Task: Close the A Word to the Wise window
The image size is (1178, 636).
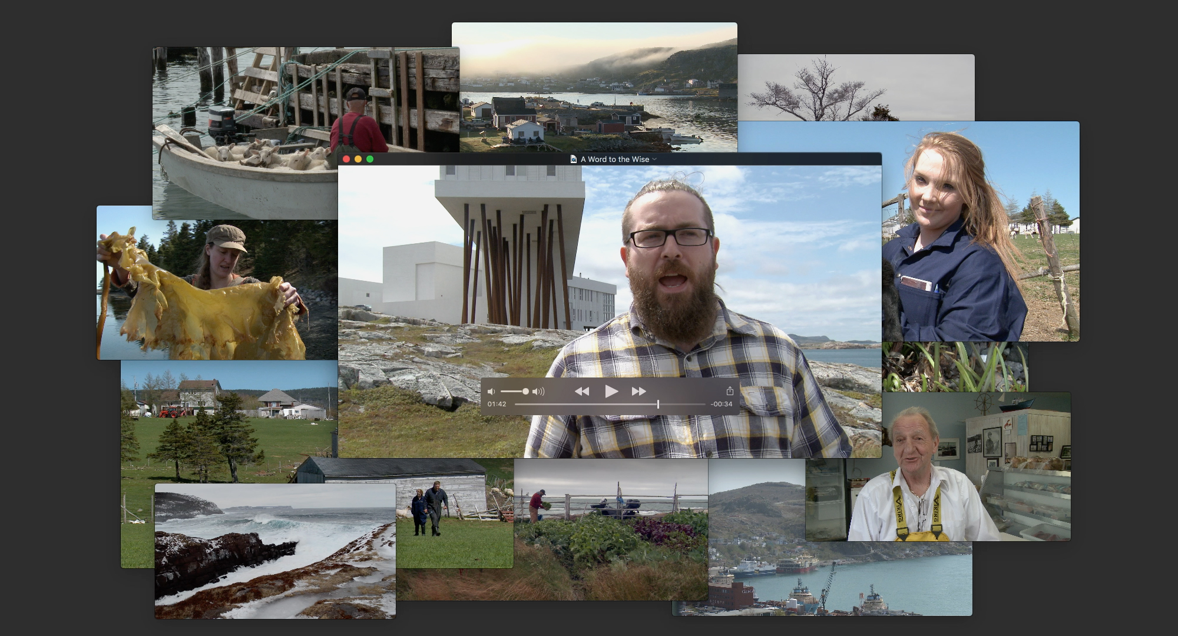Action: [346, 159]
